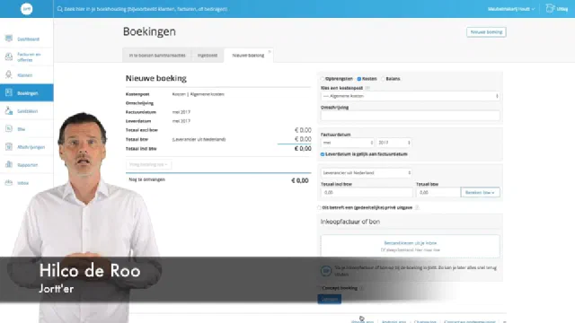575x323 pixels.
Task: Switch to the Ingeboekt tab
Action: [208, 56]
